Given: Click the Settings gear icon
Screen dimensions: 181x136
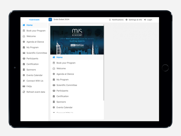Looking at the screenshot, I should (x=127, y=20).
